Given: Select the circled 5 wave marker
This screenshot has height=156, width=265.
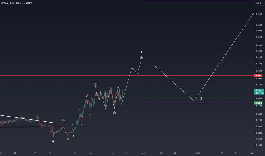Looking at the screenshot, I should [142, 58].
